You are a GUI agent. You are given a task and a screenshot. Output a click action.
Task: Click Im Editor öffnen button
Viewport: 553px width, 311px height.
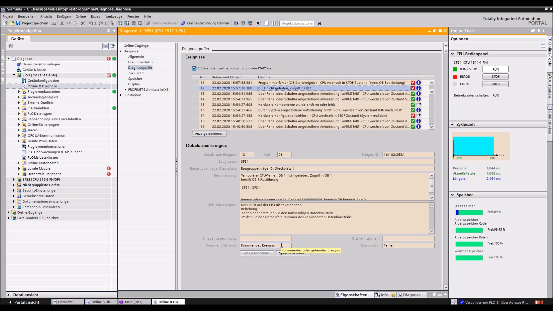click(x=257, y=253)
